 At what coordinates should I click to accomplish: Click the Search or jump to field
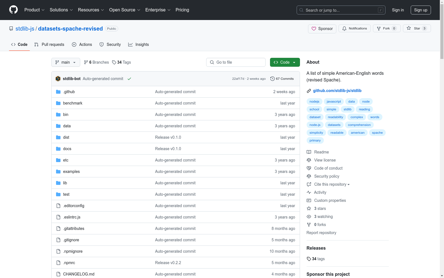point(341,10)
